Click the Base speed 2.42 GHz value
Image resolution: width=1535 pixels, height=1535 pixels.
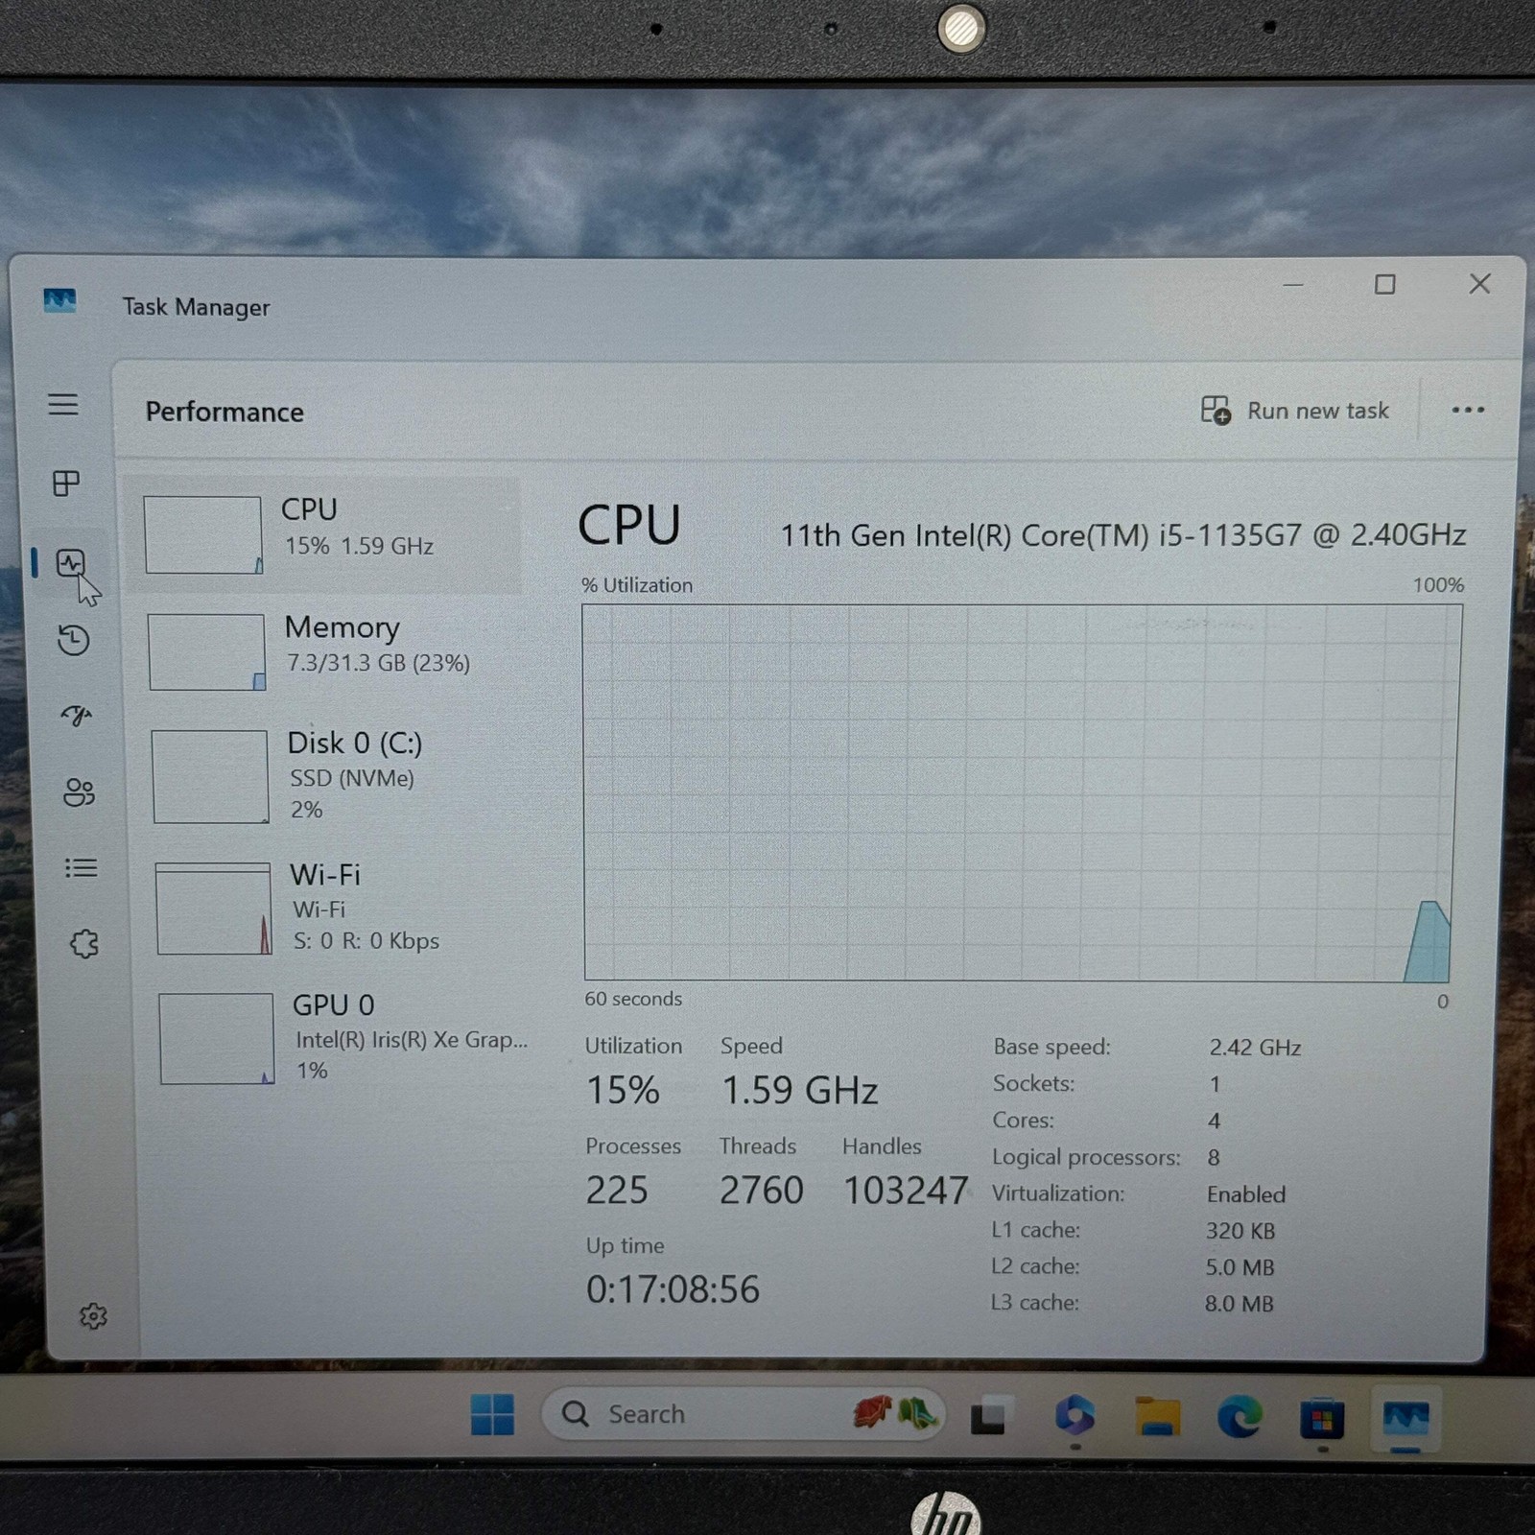click(x=1255, y=1048)
